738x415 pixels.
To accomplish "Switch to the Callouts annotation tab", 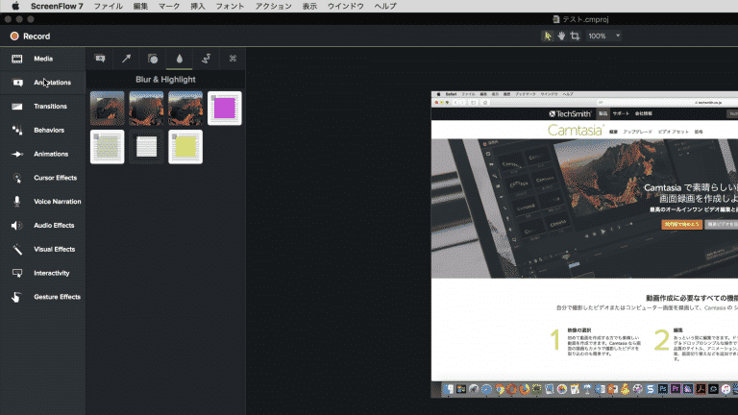I will click(100, 59).
